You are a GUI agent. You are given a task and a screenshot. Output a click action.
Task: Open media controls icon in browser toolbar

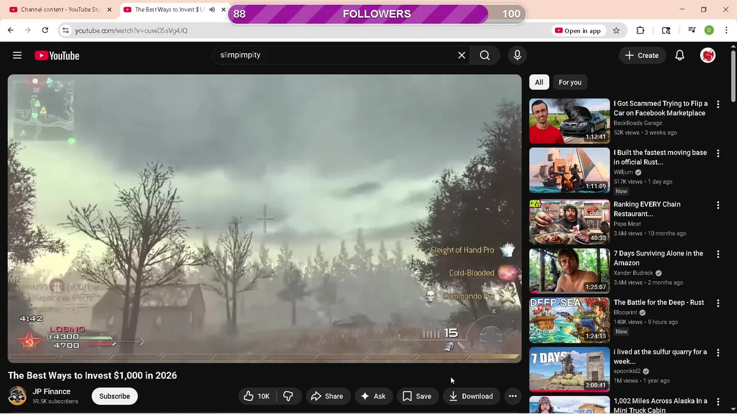click(692, 30)
